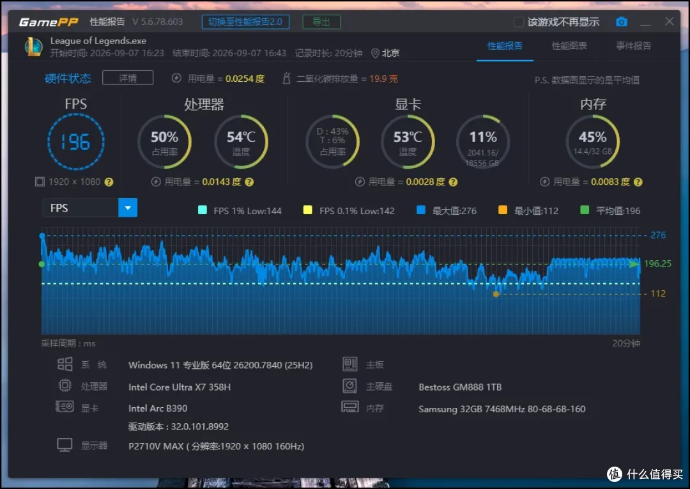
Task: Select the FPS metric combo box
Action: (90, 208)
